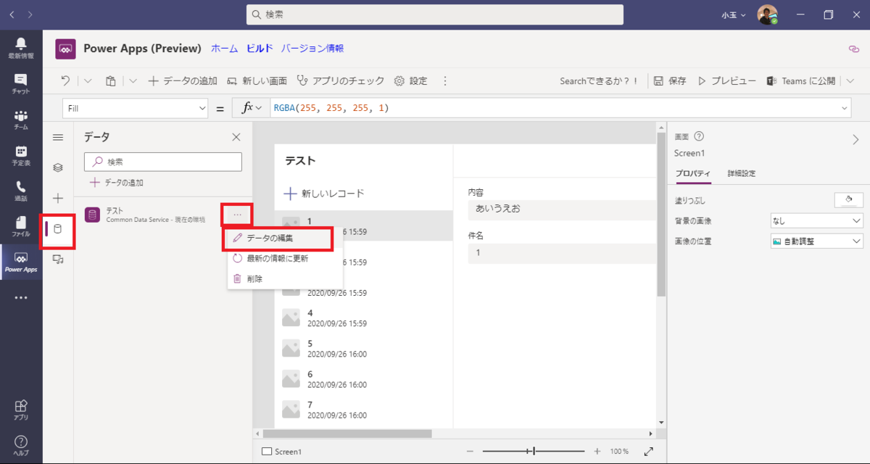Open Power Apps in Teams sidebar

coord(20,262)
